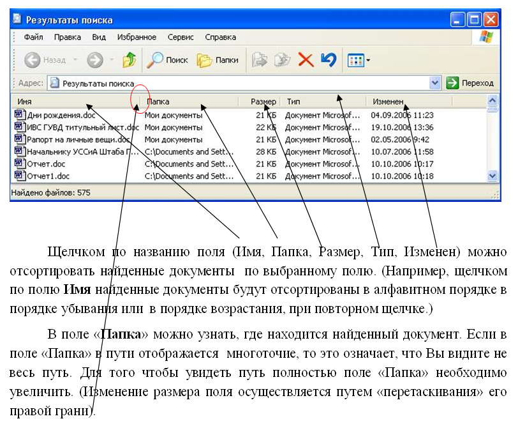Open the Избранное menu

coord(137,37)
